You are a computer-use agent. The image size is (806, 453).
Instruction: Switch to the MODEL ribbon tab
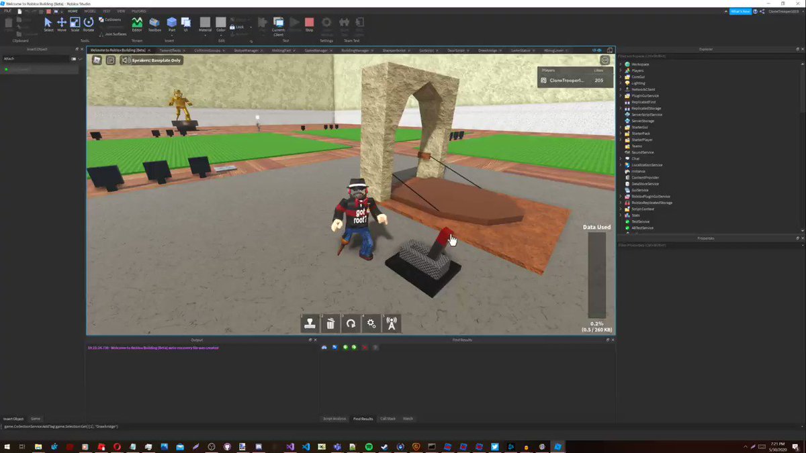pos(90,11)
